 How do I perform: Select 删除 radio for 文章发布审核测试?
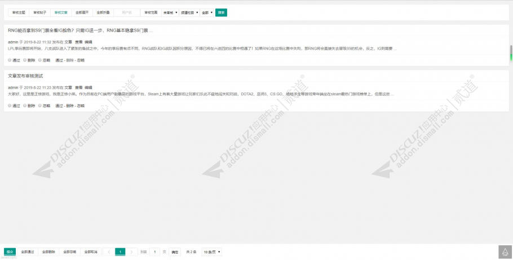coord(25,105)
